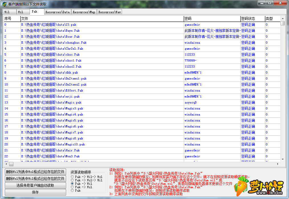Select the Pak tab
Image resolution: width=289 pixels, height=199 pixels.
coord(37,11)
